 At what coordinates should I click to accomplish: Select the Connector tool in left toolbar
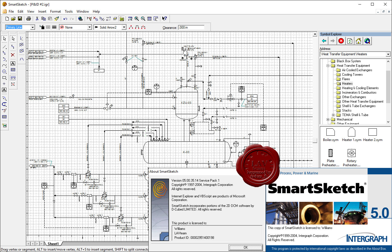point(4,53)
